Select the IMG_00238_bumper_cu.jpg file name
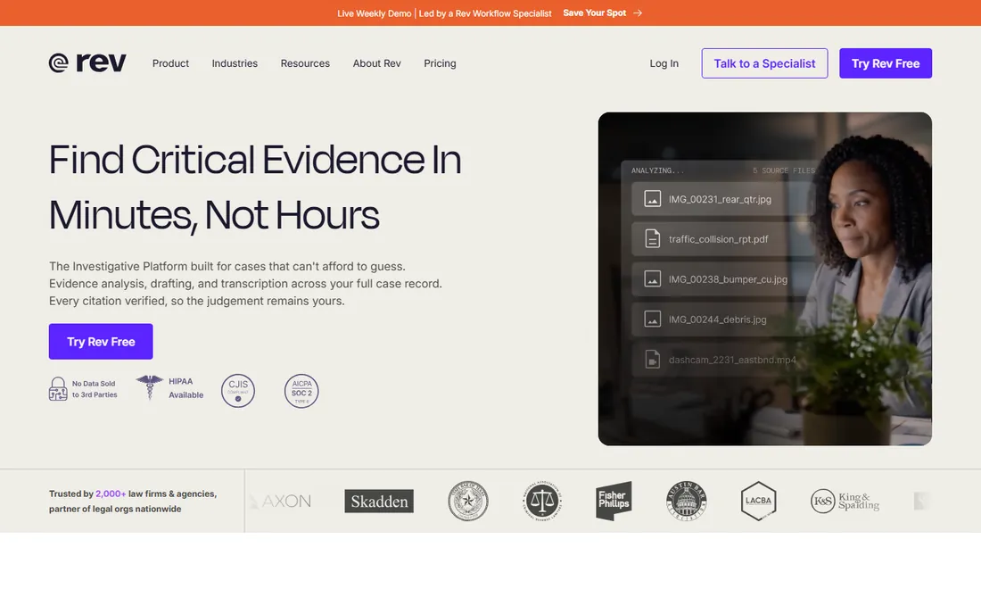 click(728, 279)
